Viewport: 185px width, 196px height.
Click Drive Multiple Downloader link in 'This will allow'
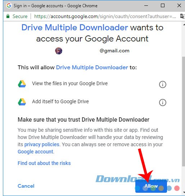coord(92,67)
